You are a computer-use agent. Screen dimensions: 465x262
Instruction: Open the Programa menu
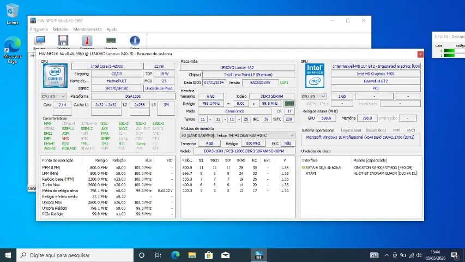39,29
